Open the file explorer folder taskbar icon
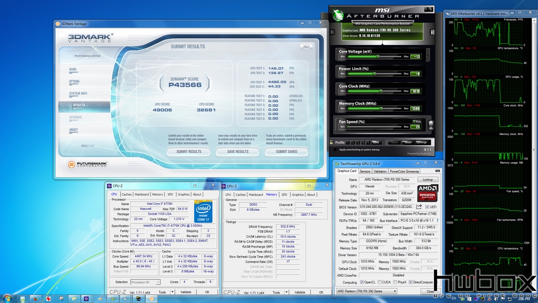The image size is (538, 303). (74, 298)
